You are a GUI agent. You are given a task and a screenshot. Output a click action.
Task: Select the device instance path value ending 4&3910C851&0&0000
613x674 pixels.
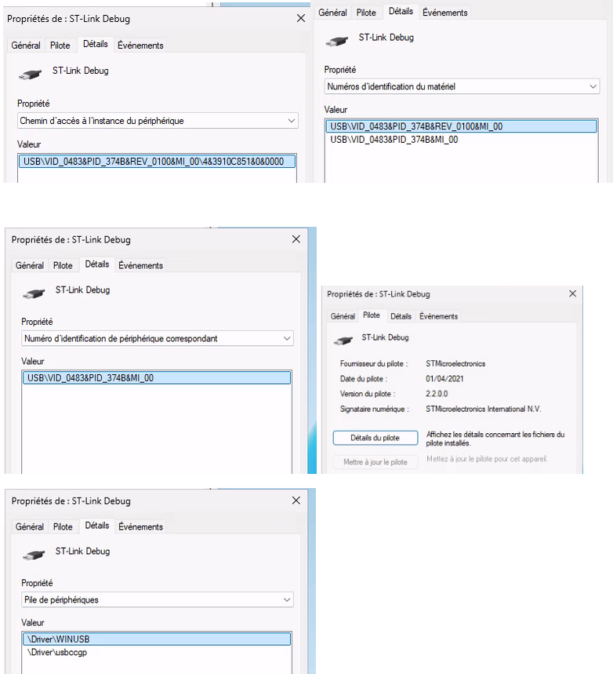click(x=158, y=162)
